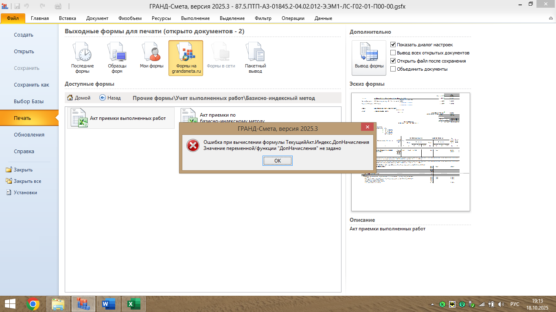Close the error dialog with red X
This screenshot has height=312, width=556.
tap(368, 127)
